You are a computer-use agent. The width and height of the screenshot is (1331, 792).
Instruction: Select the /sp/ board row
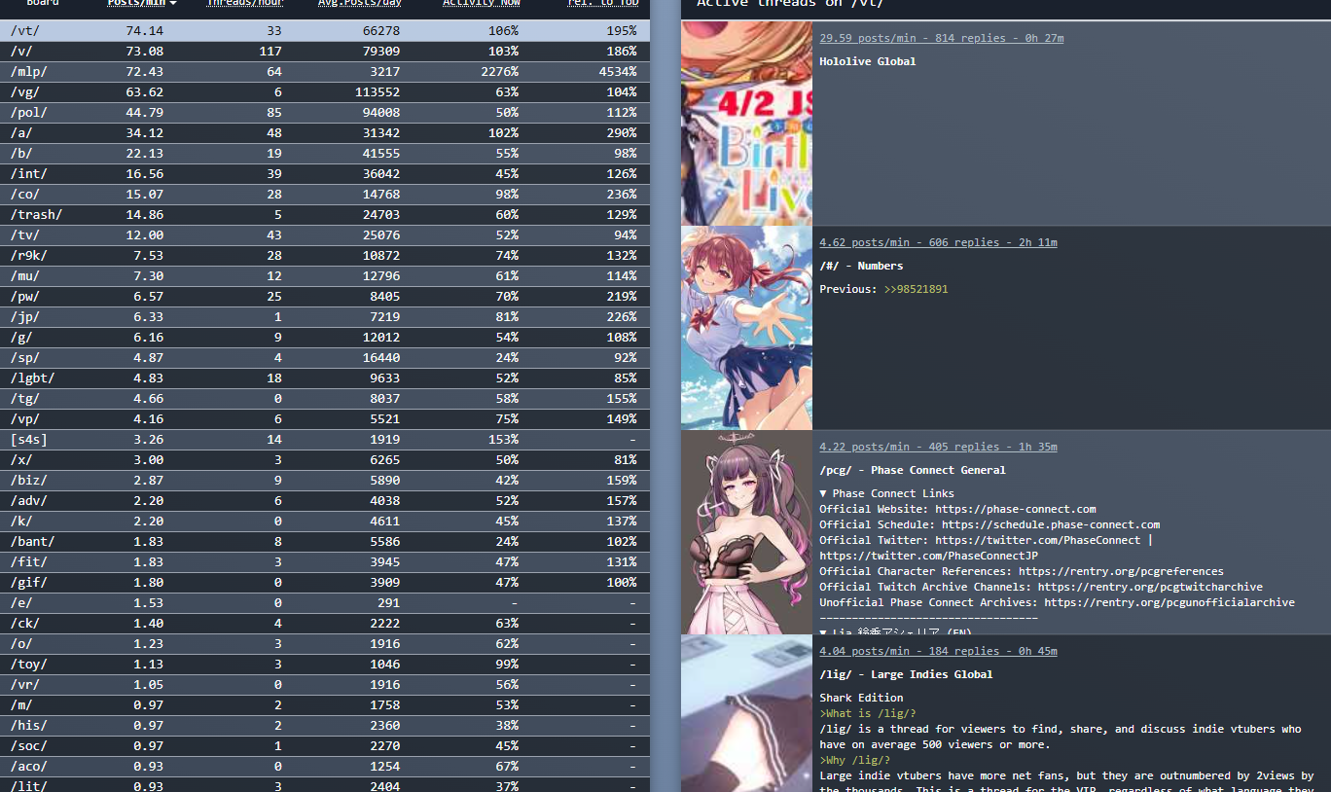point(325,358)
